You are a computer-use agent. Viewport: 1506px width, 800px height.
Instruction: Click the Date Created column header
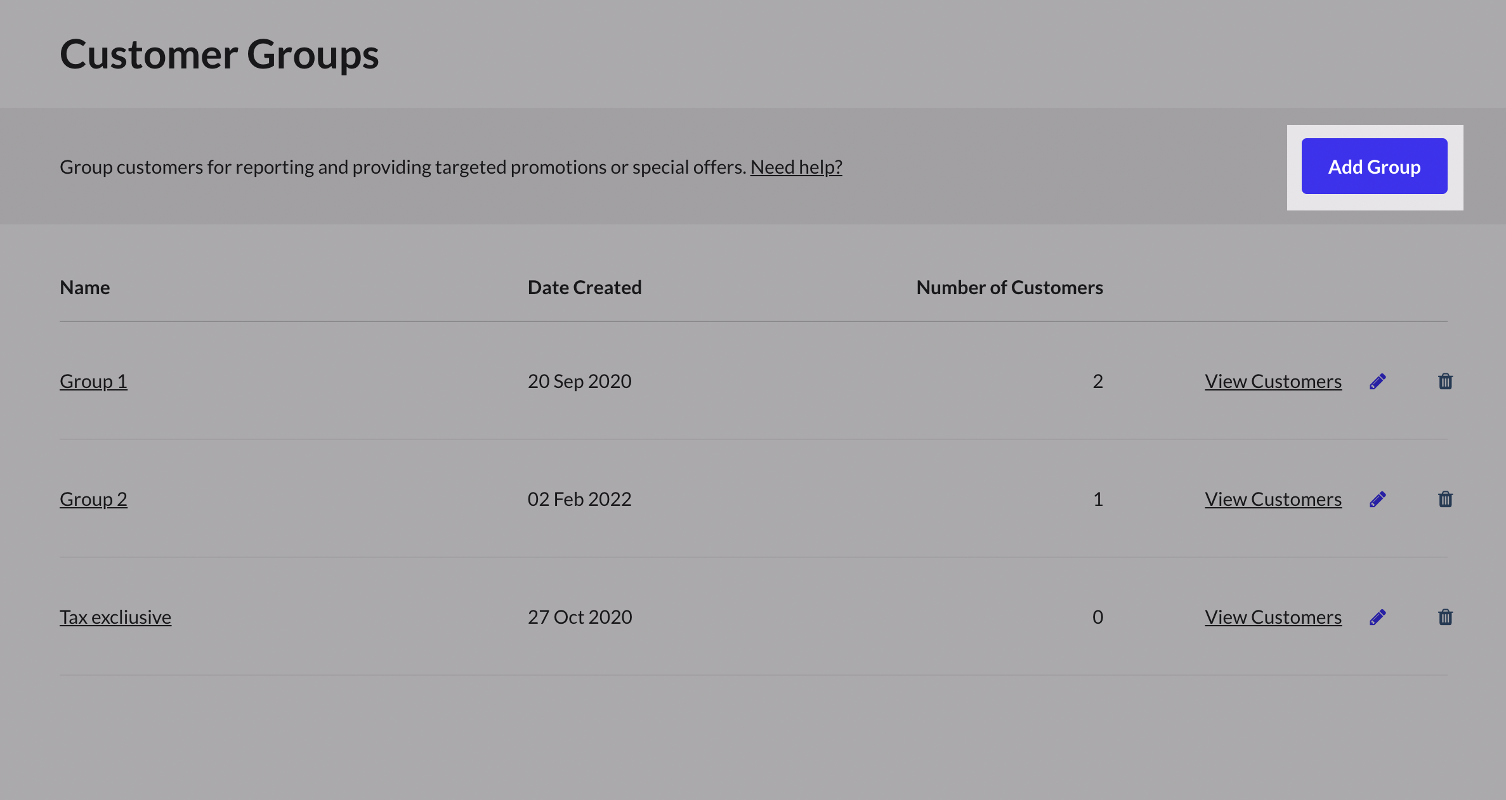click(x=585, y=287)
